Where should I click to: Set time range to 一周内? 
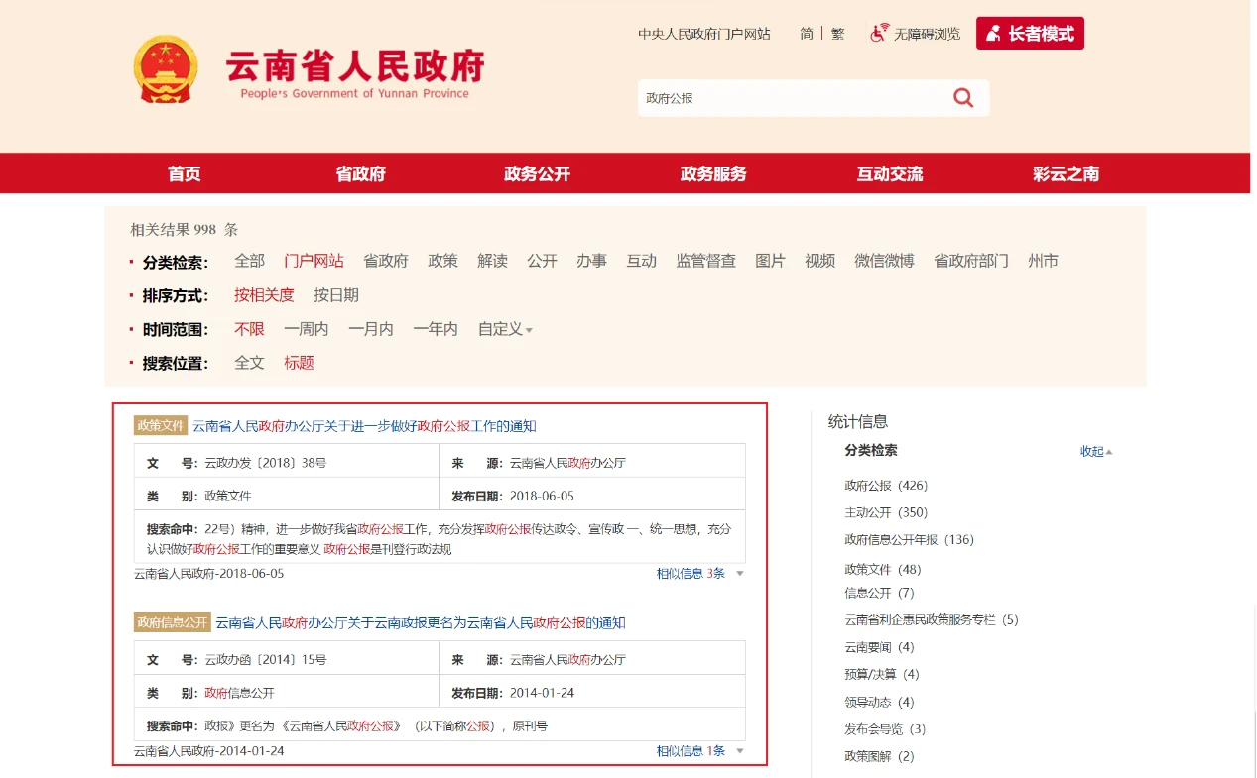tap(307, 329)
